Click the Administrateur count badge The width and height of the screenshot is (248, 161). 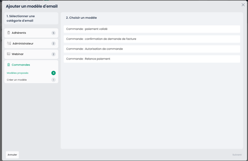tap(53, 43)
